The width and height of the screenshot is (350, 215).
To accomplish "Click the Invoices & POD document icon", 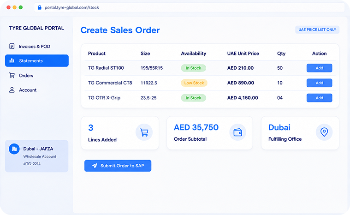I will coord(12,46).
